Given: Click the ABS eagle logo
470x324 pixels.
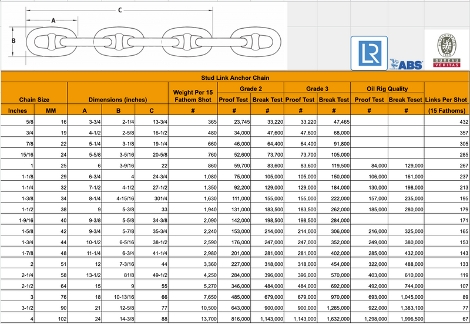Looking at the screenshot, I should pyautogui.click(x=405, y=64).
